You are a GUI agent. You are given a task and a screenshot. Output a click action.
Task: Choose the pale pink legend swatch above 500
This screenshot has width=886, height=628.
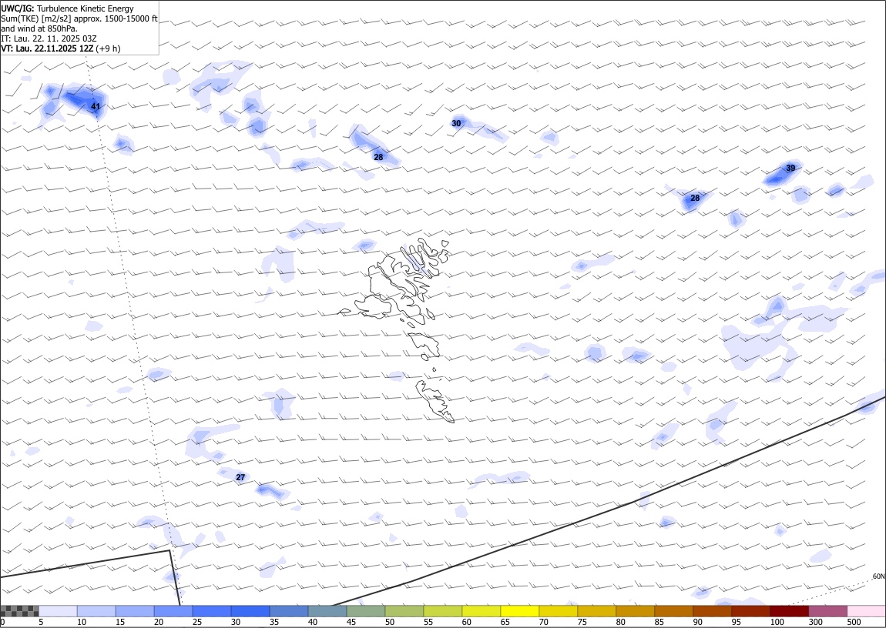tap(866, 611)
